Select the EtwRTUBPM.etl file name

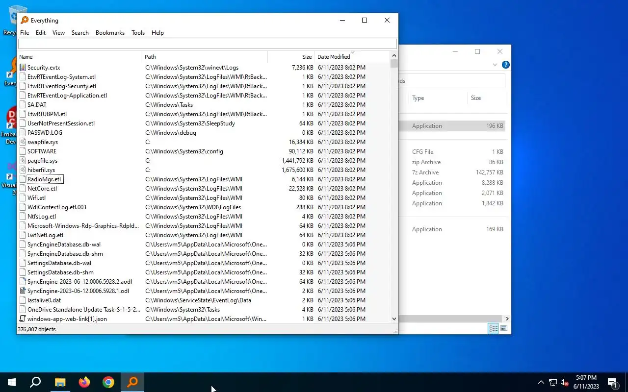[47, 114]
